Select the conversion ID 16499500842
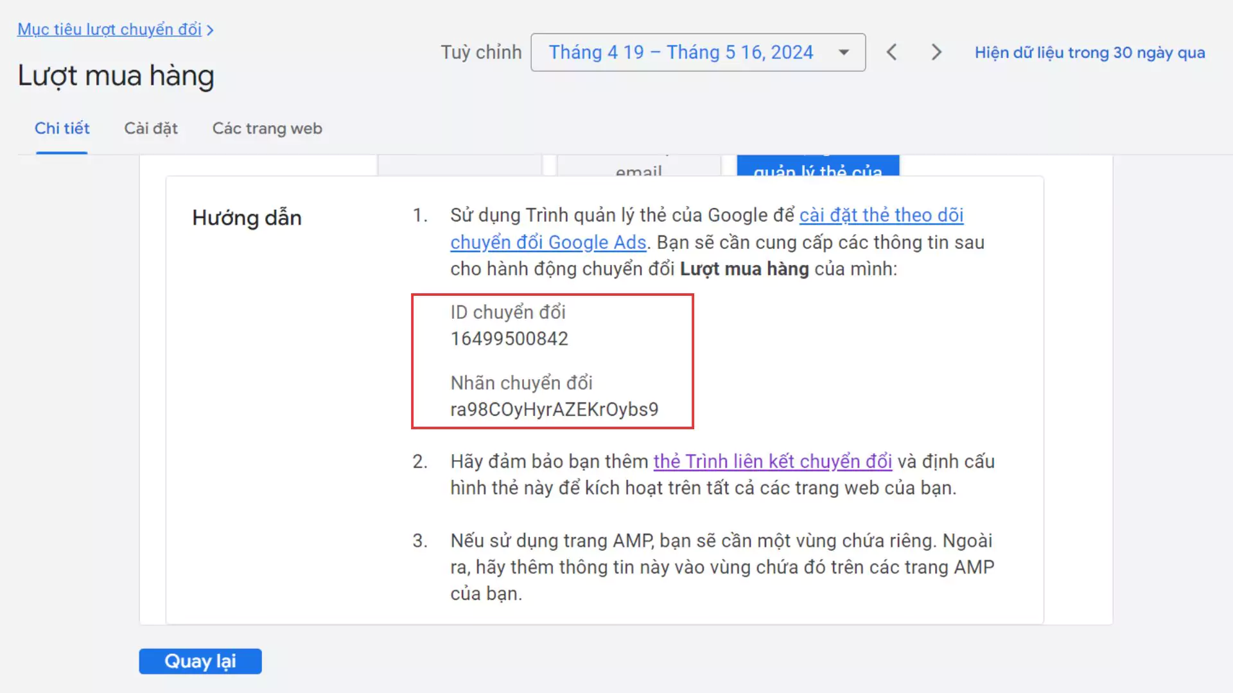Viewport: 1233px width, 693px height. [509, 339]
